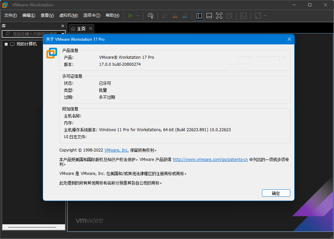Click the virtual machine console icon
334x239 pixels.
[243, 15]
